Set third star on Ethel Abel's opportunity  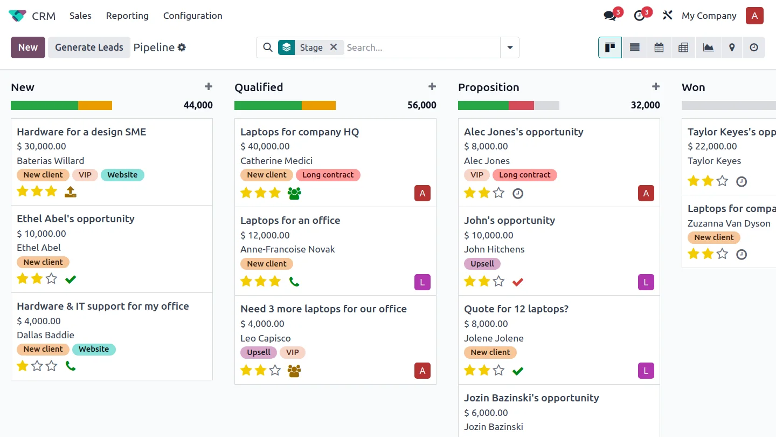(x=51, y=278)
